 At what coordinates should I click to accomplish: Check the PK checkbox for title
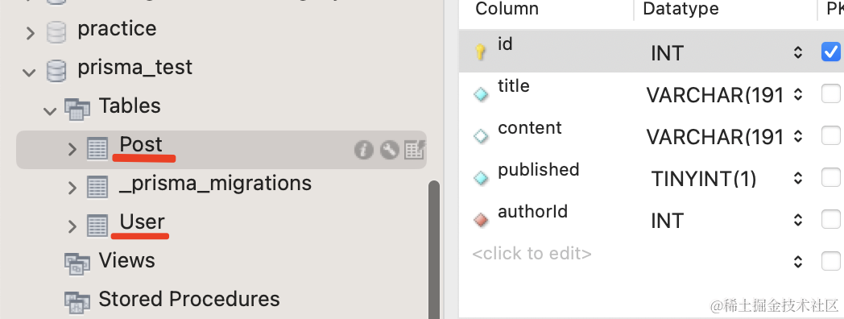[x=830, y=93]
